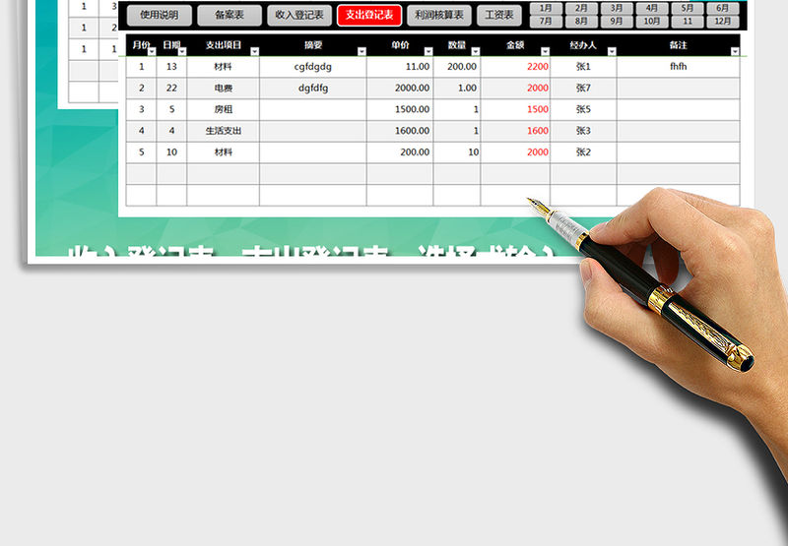
Task: Expand the 金额 column filter
Action: point(545,51)
